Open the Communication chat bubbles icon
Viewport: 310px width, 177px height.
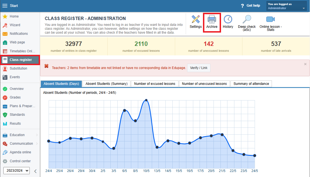pos(5,144)
